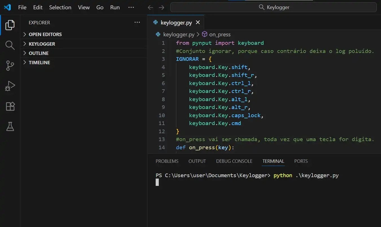381x227 pixels.
Task: Expand the Outline section
Action: pos(39,53)
